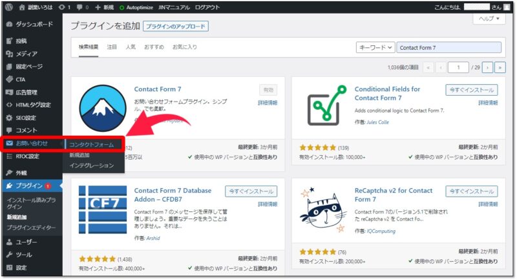Click the plugin search field with Contact Form 7

click(448, 47)
